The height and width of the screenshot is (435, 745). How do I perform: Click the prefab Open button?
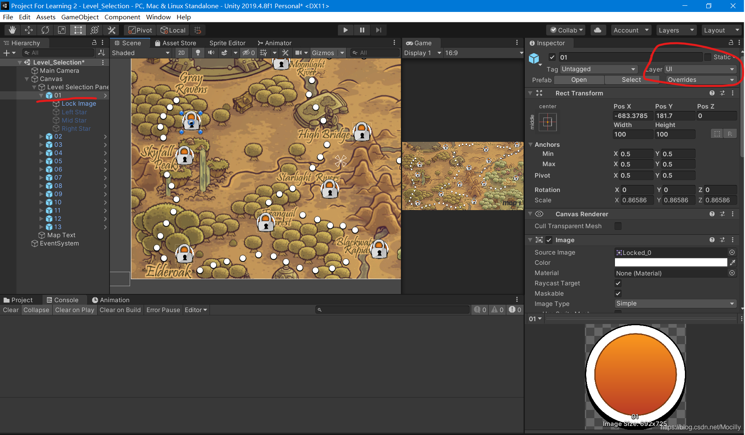coord(579,80)
